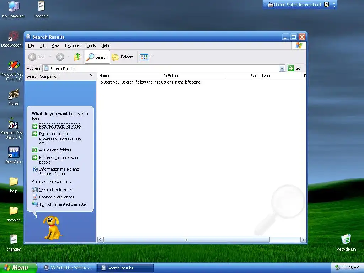Select the samples folder on desktop
This screenshot has width=364, height=273.
coord(14,214)
